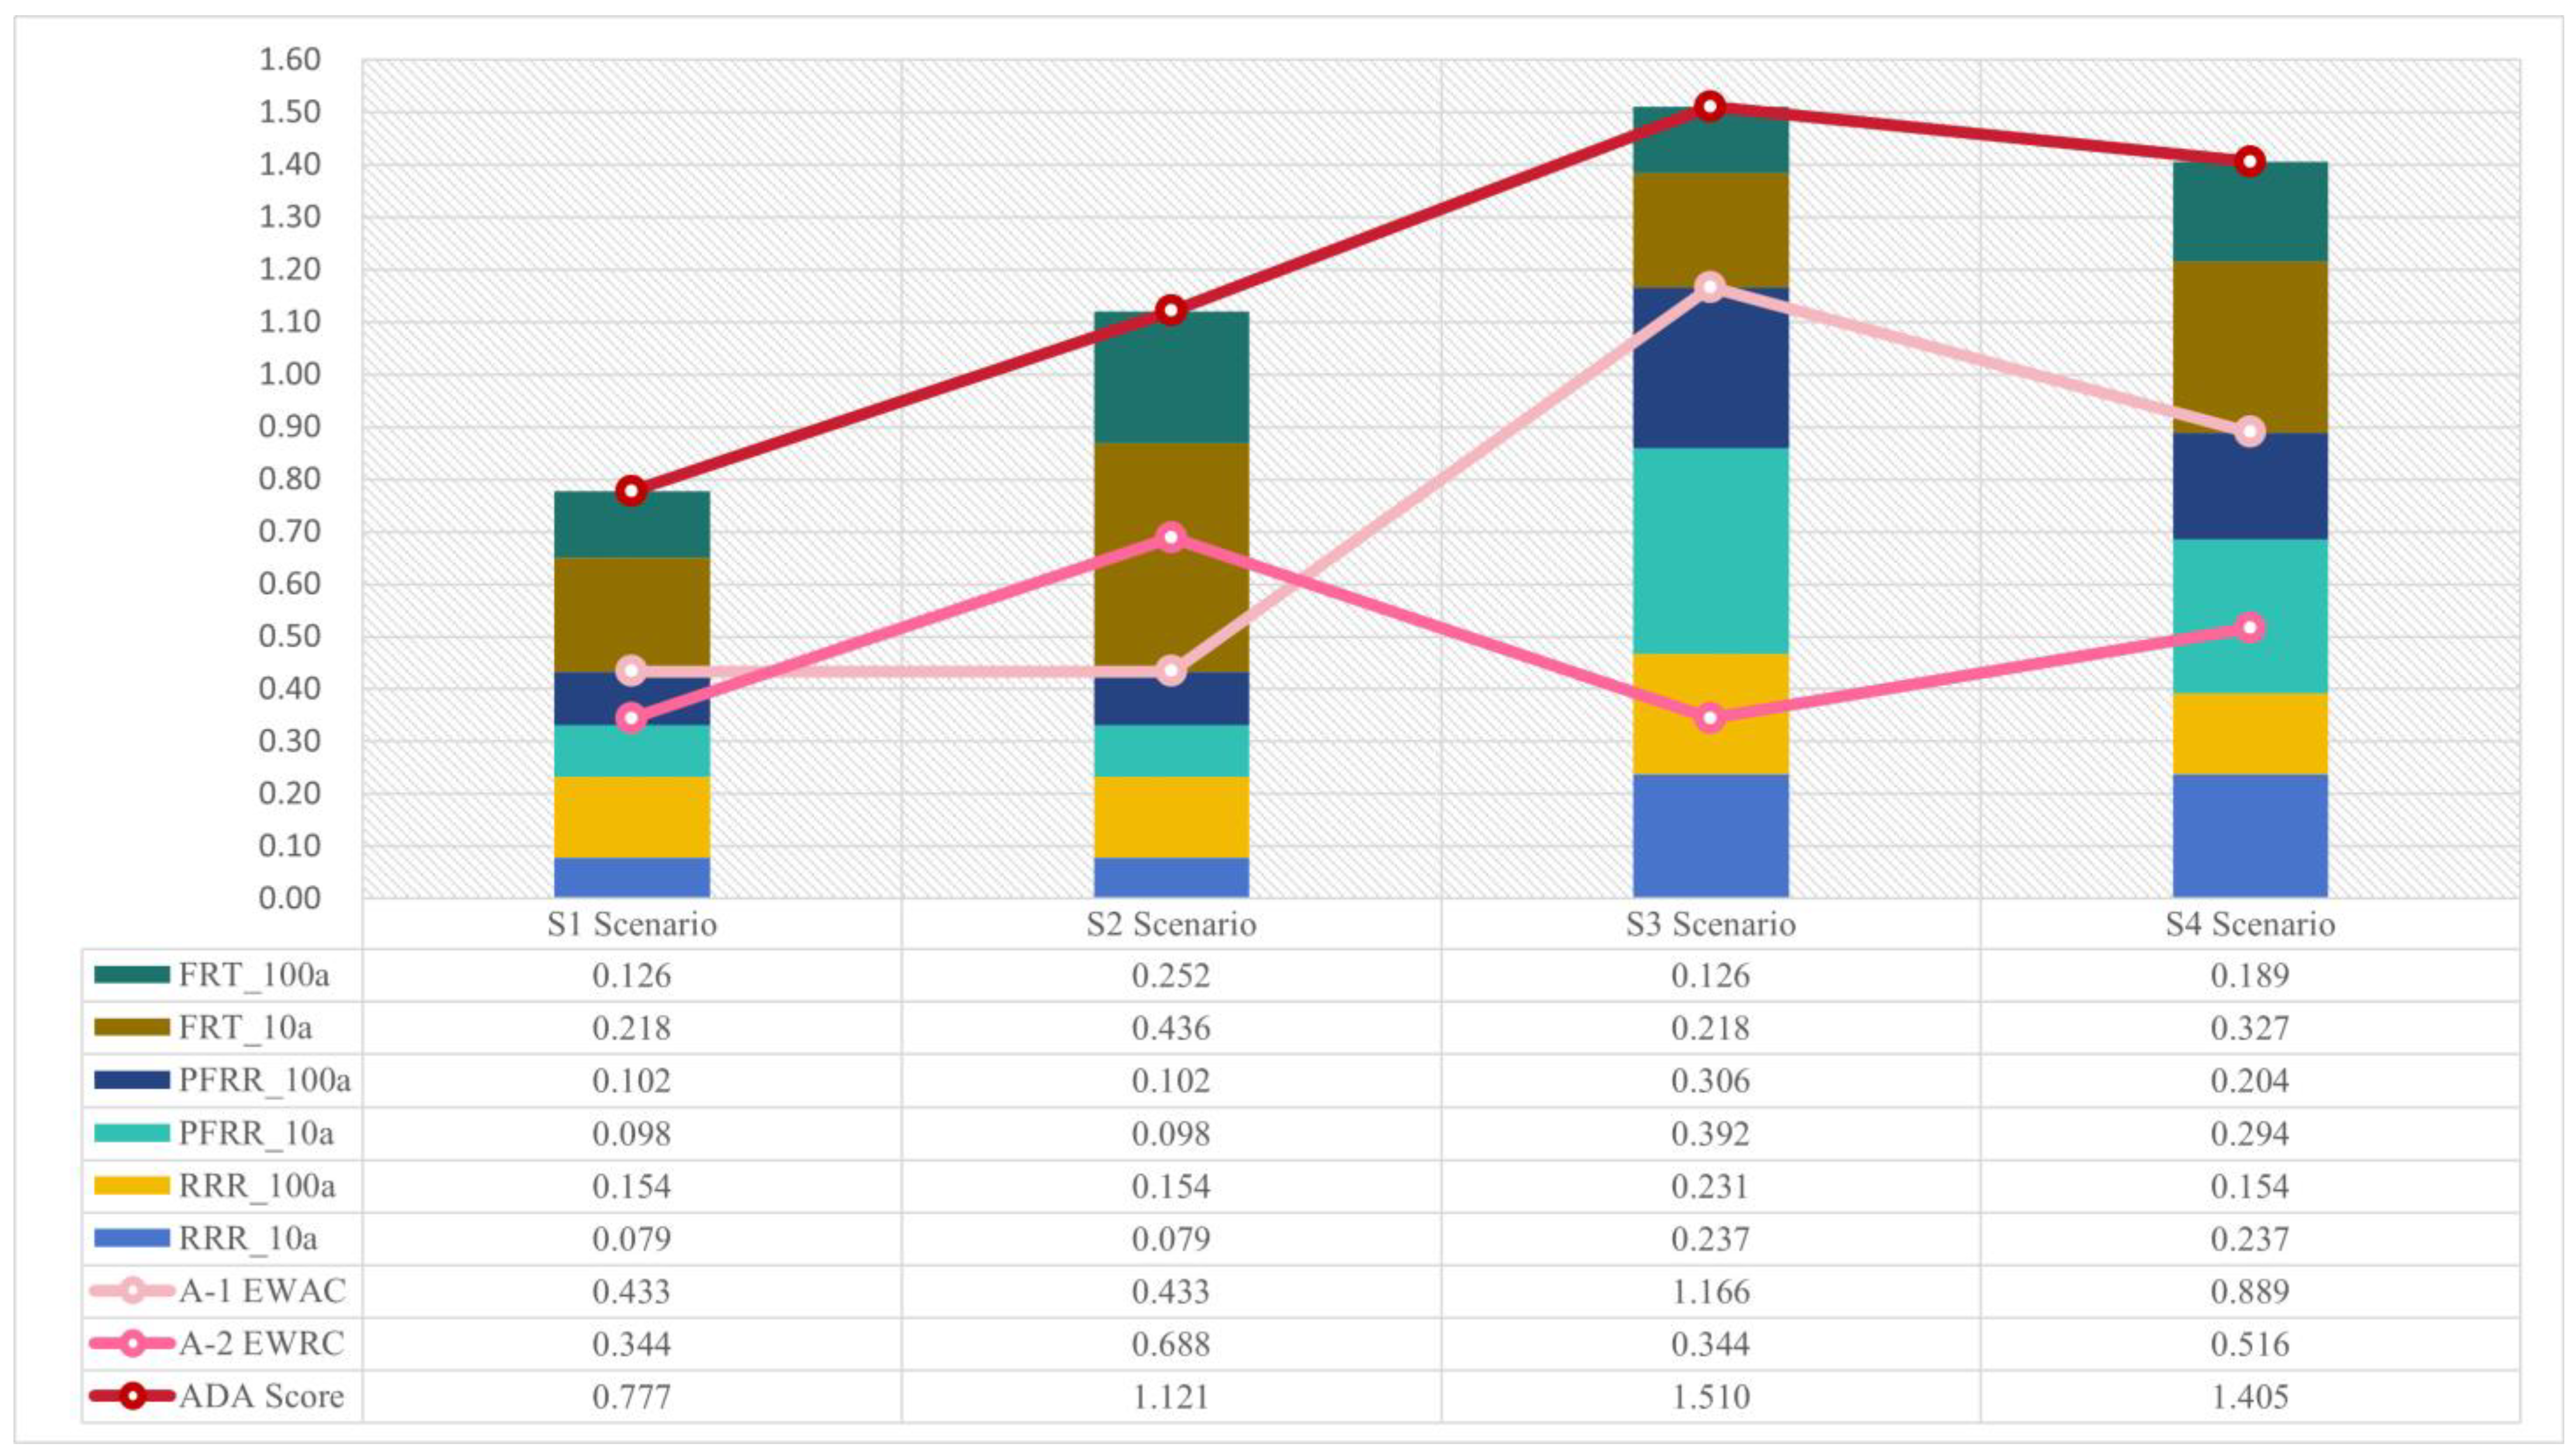
Task: Click the RRR_100a yellow legend swatch
Action: [131, 1186]
